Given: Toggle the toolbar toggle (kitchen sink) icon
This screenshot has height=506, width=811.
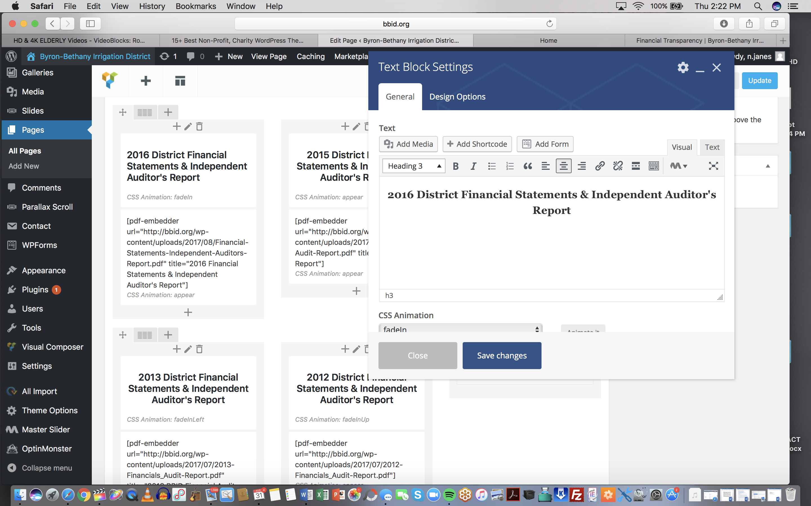Looking at the screenshot, I should click(654, 166).
